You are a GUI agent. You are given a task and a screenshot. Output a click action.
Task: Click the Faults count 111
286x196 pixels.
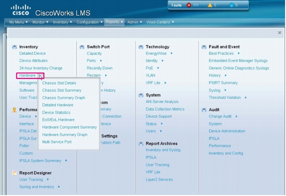click(196, 5)
